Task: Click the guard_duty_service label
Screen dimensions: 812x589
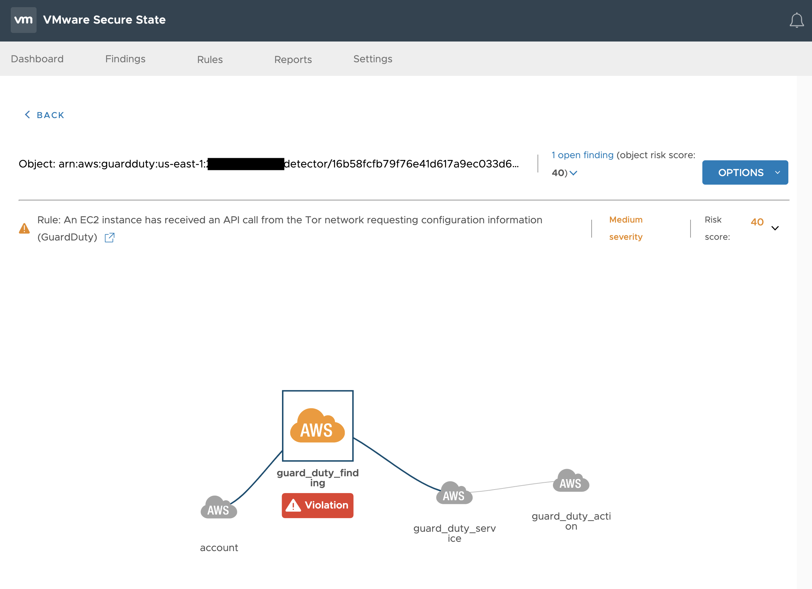Action: (454, 533)
